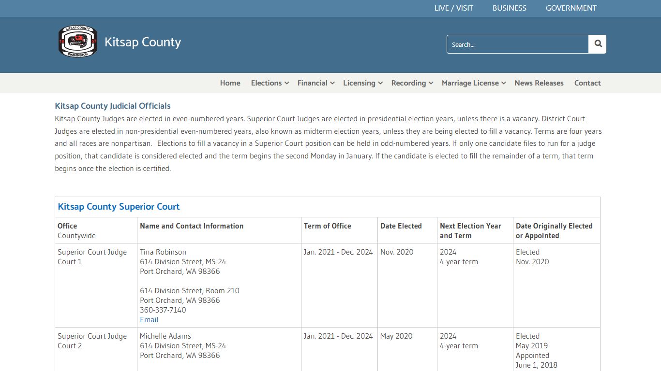Open the Recording dropdown
This screenshot has height=371, width=661.
click(x=411, y=83)
